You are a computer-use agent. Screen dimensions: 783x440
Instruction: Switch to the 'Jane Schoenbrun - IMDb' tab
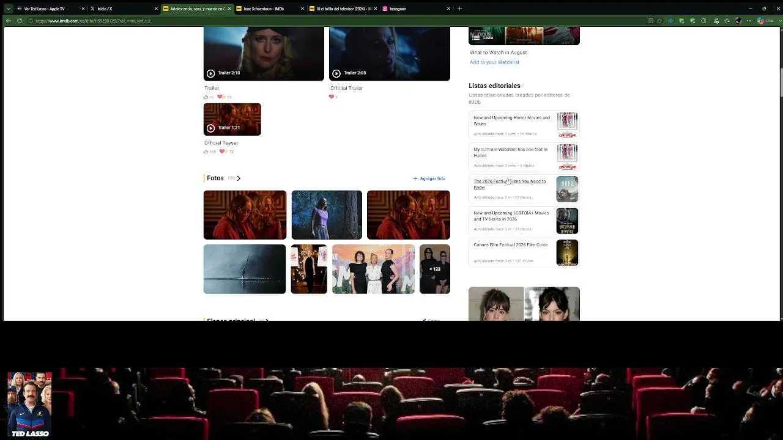point(270,9)
